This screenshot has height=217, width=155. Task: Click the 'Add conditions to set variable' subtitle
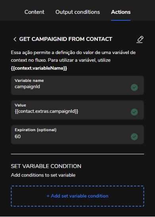tap(43, 175)
